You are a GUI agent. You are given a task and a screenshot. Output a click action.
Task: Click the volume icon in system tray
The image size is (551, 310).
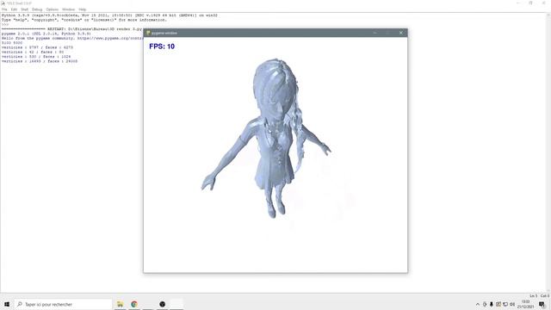pyautogui.click(x=512, y=304)
